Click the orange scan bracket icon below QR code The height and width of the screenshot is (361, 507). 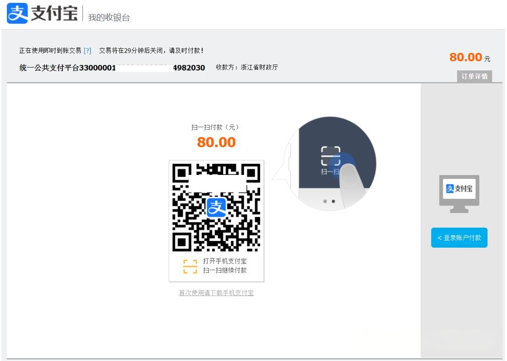(190, 266)
